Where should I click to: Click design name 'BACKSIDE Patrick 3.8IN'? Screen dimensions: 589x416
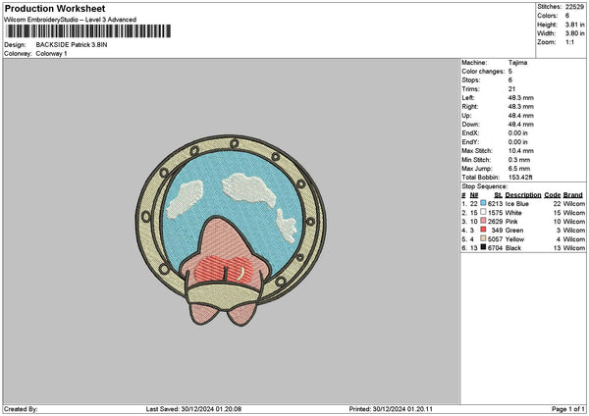[72, 45]
